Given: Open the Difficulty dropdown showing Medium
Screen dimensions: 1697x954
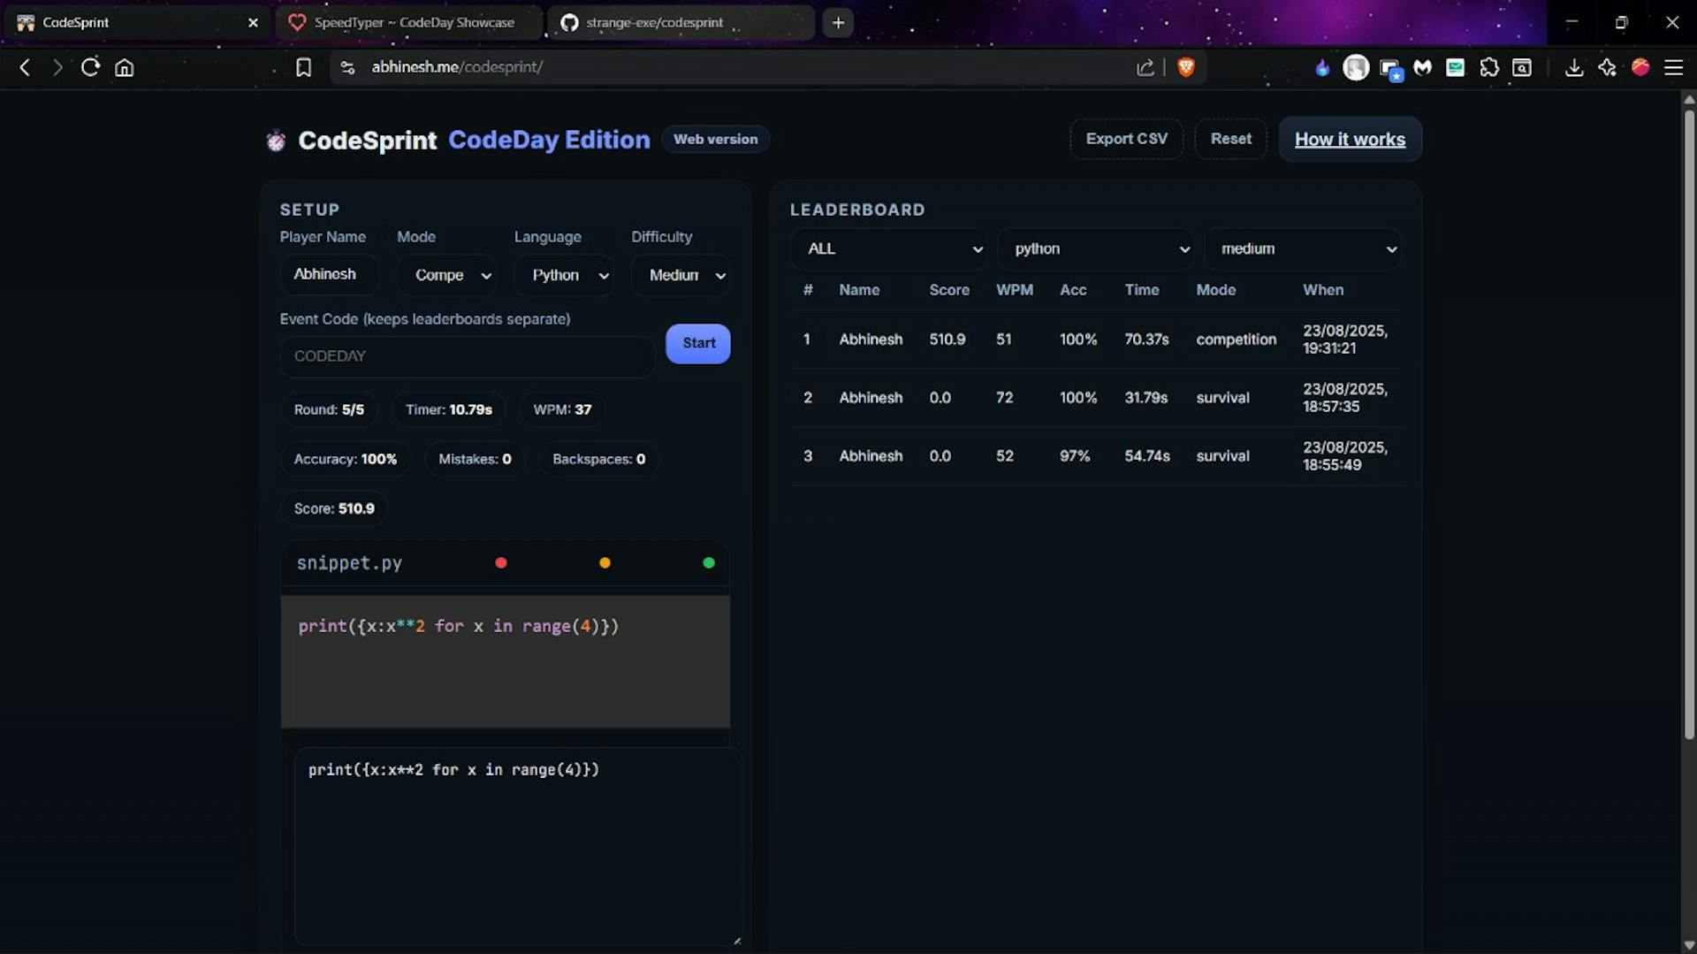Looking at the screenshot, I should click(681, 275).
